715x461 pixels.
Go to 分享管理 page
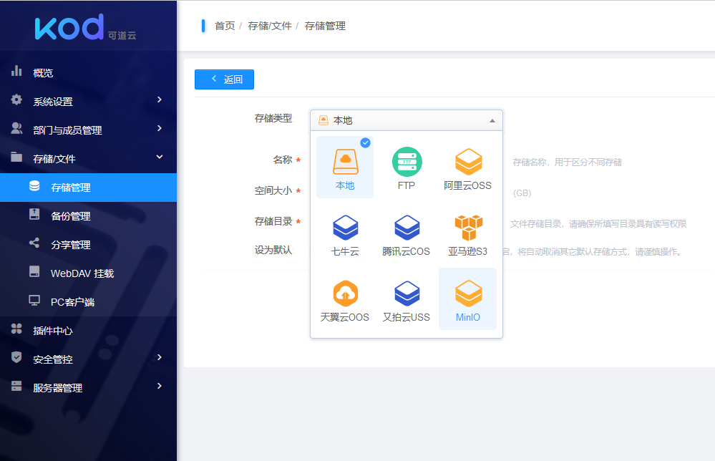(89, 245)
